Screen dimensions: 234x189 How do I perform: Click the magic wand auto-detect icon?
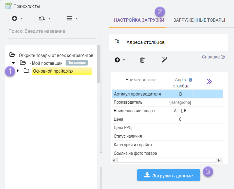click(x=165, y=60)
